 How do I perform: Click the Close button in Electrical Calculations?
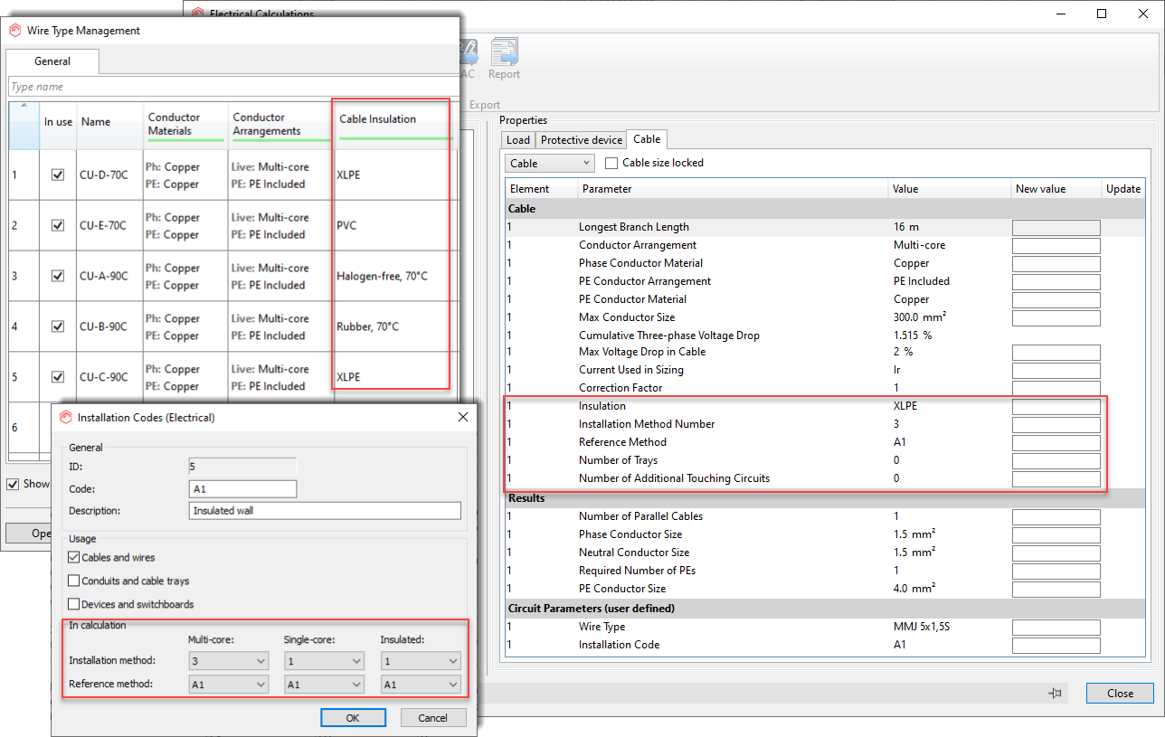1120,694
